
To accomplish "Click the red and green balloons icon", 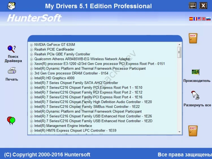I will [x=11, y=121].
